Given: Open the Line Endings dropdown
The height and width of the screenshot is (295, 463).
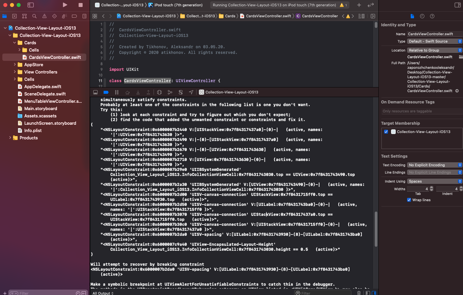Looking at the screenshot, I should point(435,172).
